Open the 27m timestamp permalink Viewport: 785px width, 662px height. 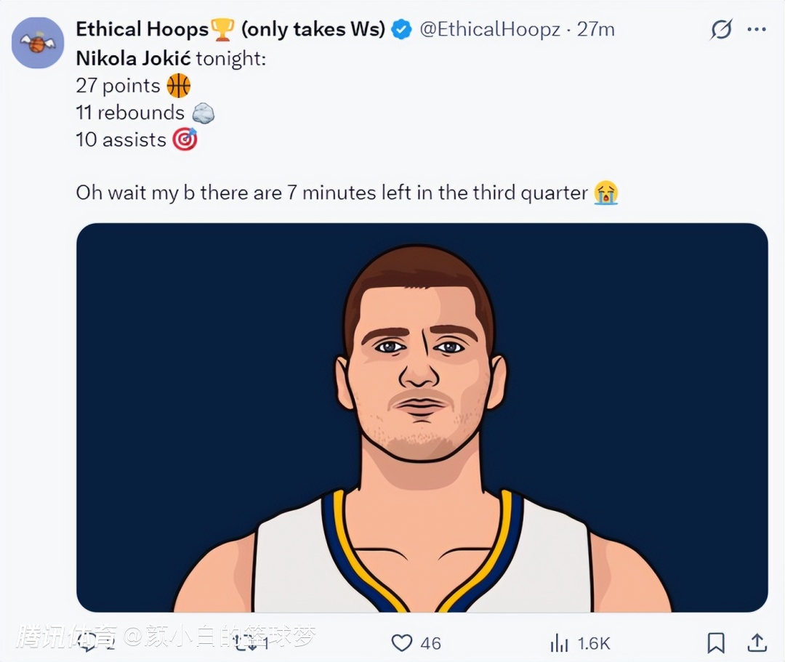click(x=596, y=30)
